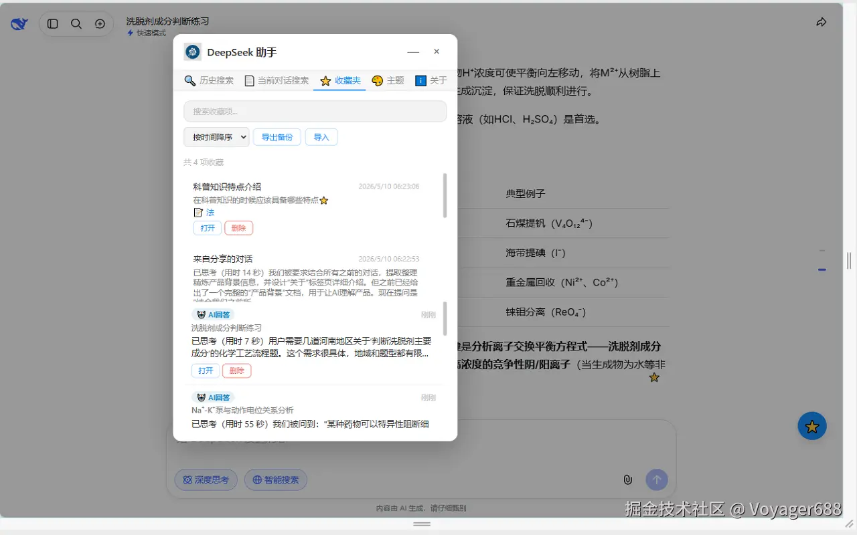Click the paperclip attachment icon
The height and width of the screenshot is (535, 857).
[x=627, y=479]
